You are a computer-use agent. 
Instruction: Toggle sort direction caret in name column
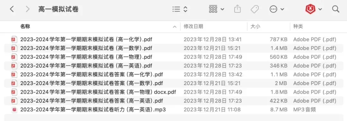coord(174,27)
